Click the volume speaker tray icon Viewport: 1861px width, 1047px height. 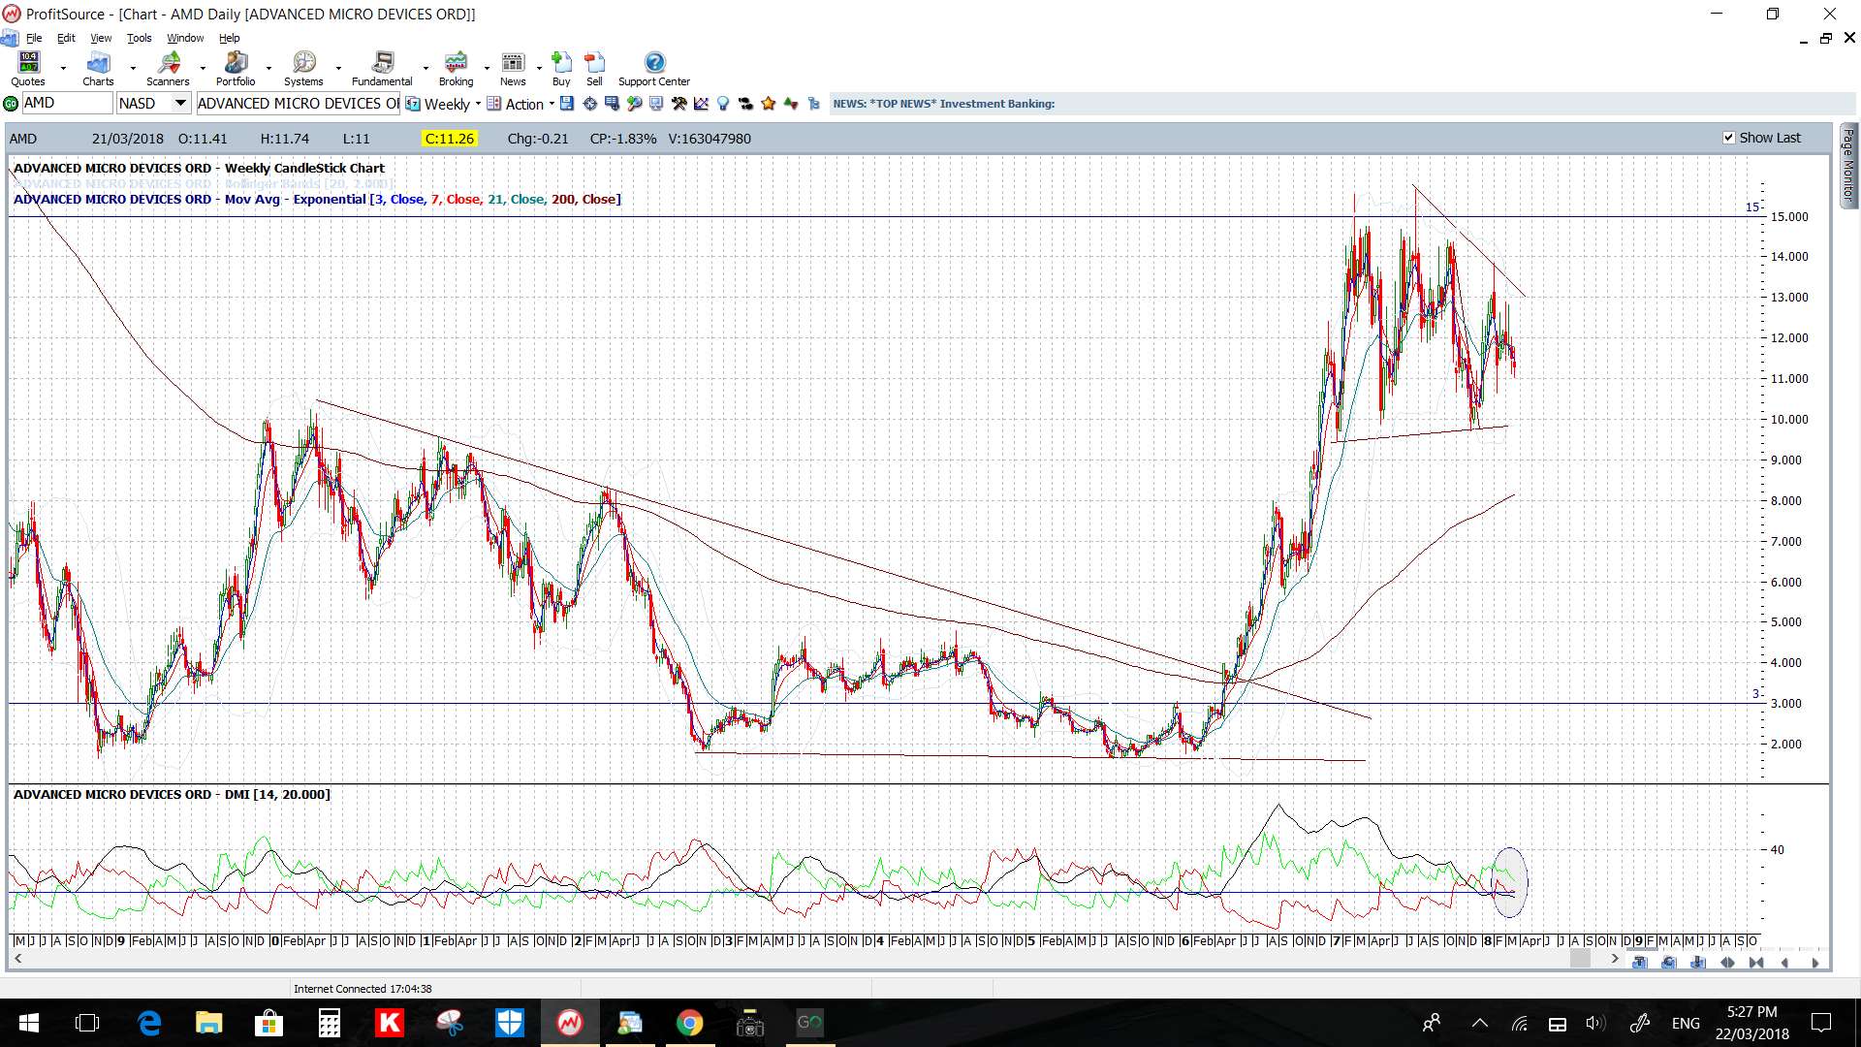tap(1595, 1023)
